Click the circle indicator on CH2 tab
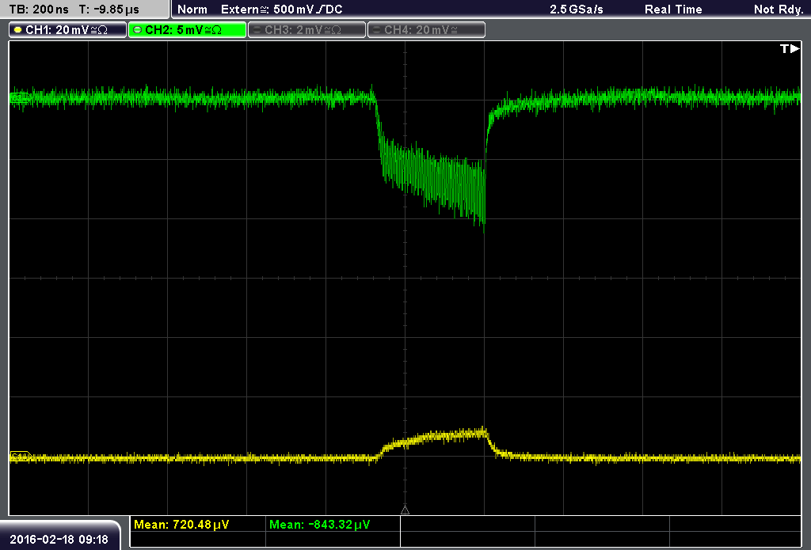The height and width of the screenshot is (550, 811). click(x=137, y=30)
